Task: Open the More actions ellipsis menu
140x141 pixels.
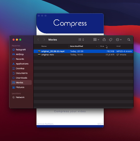Action: (x=119, y=40)
